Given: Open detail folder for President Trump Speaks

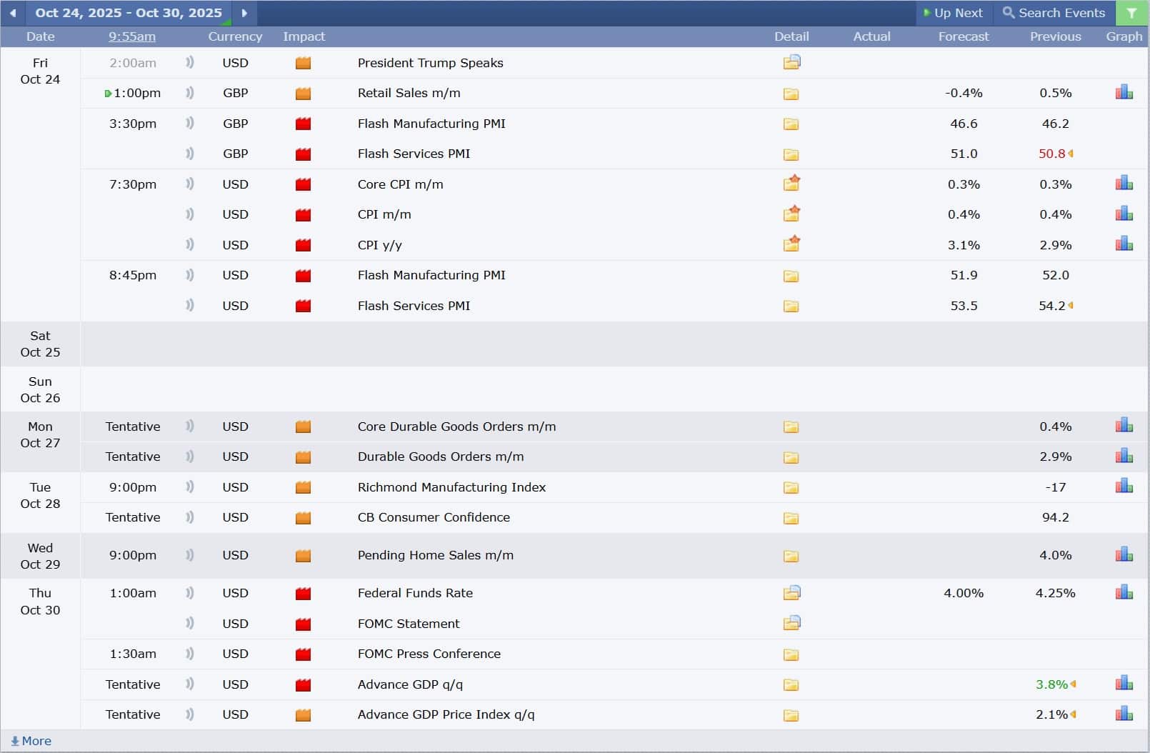Looking at the screenshot, I should click(x=791, y=63).
